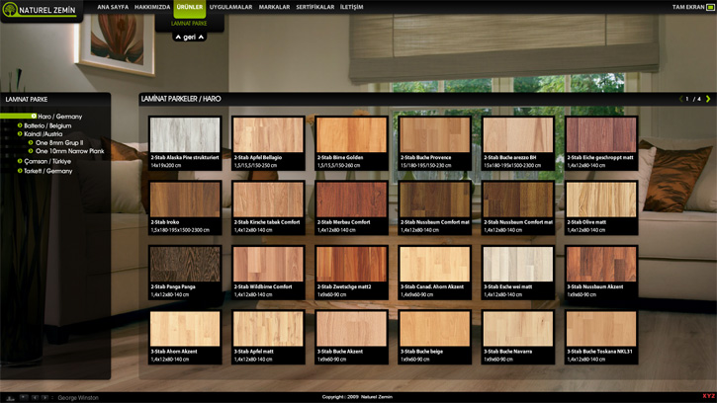Viewport: 717px width, 403px height.
Task: Expand the Kaindl / Austria category
Action: pos(45,134)
